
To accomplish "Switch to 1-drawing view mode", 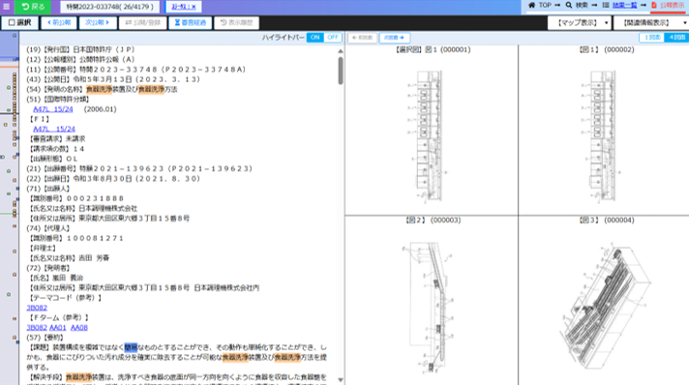I will pyautogui.click(x=651, y=38).
